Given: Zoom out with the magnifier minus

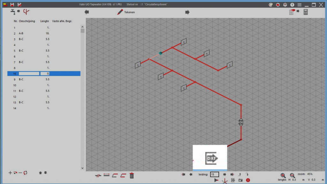Looking at the screenshot, I should tap(293, 175).
